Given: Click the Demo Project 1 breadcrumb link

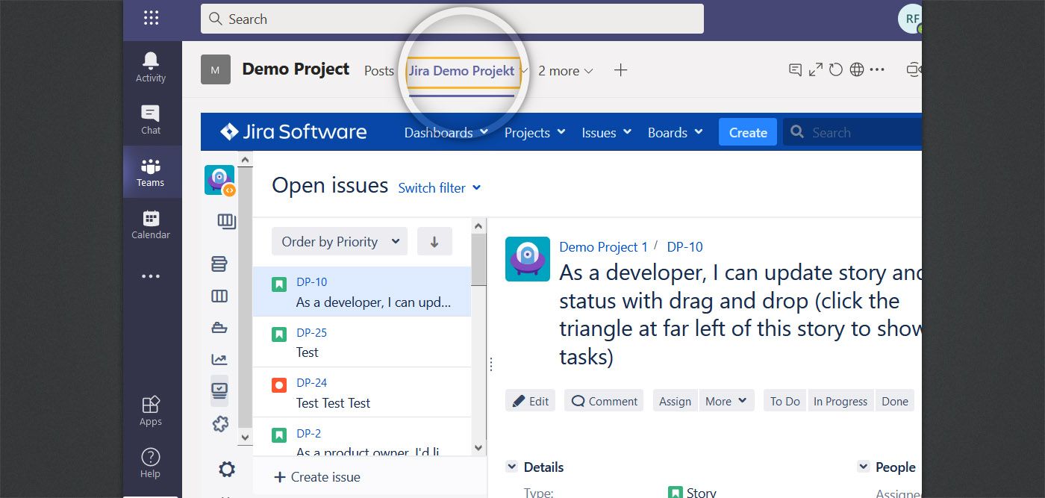Looking at the screenshot, I should coord(604,247).
